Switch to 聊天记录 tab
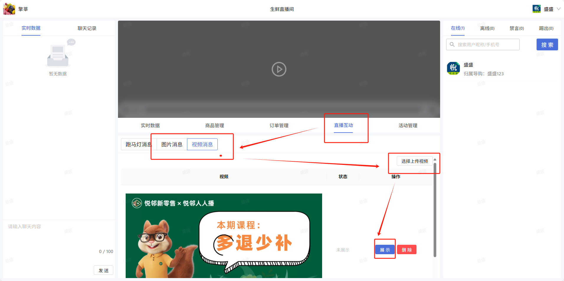 coord(87,28)
